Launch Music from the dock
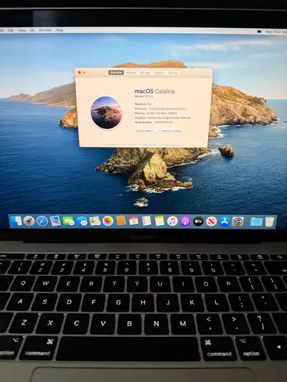Screen dimensions: 287x382 point(172,221)
